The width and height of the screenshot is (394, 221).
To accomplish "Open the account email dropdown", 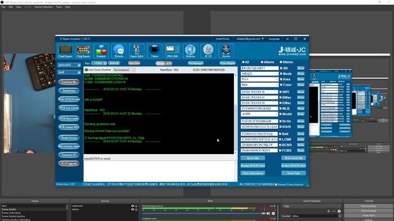I will tap(249, 39).
